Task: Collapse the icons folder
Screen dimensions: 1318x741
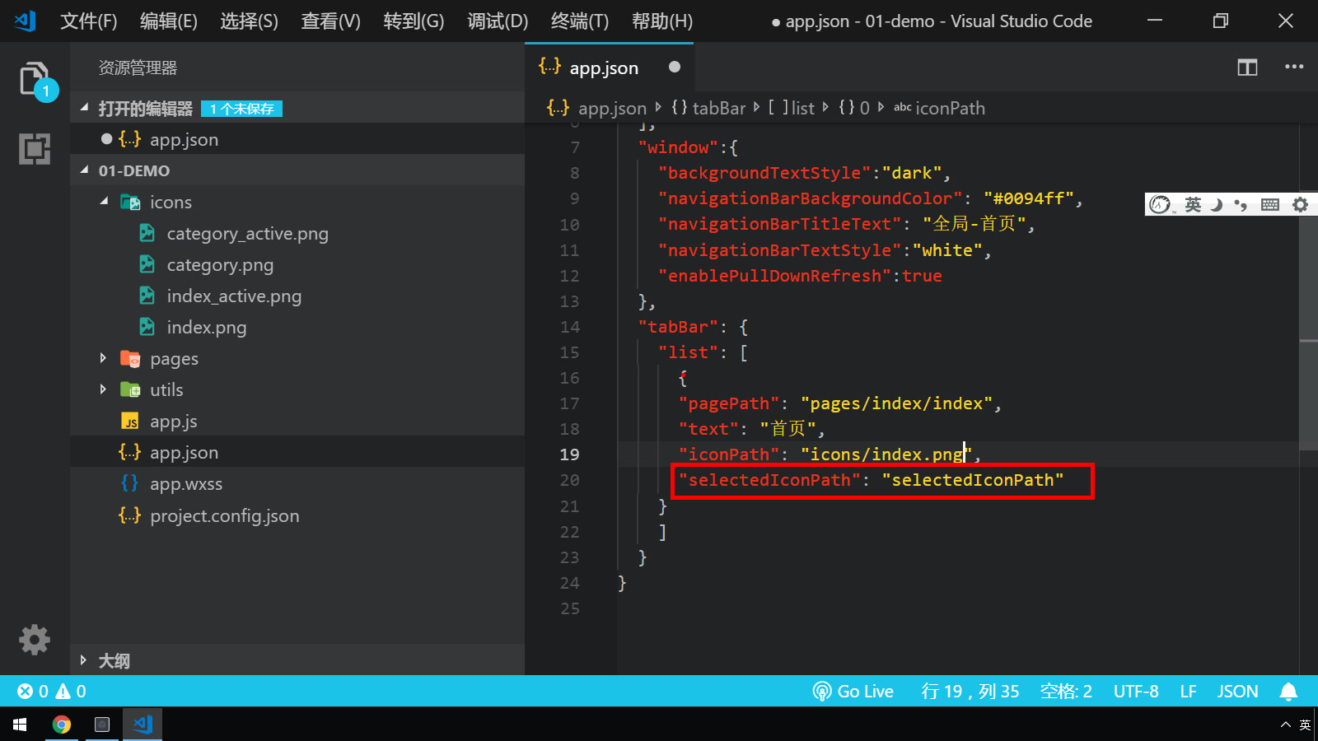Action: [x=171, y=203]
